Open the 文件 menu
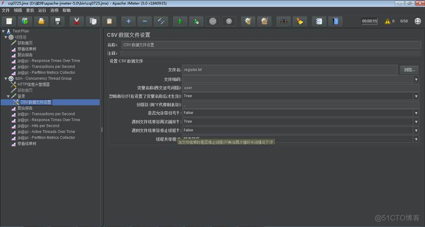425x227 pixels. (6, 10)
